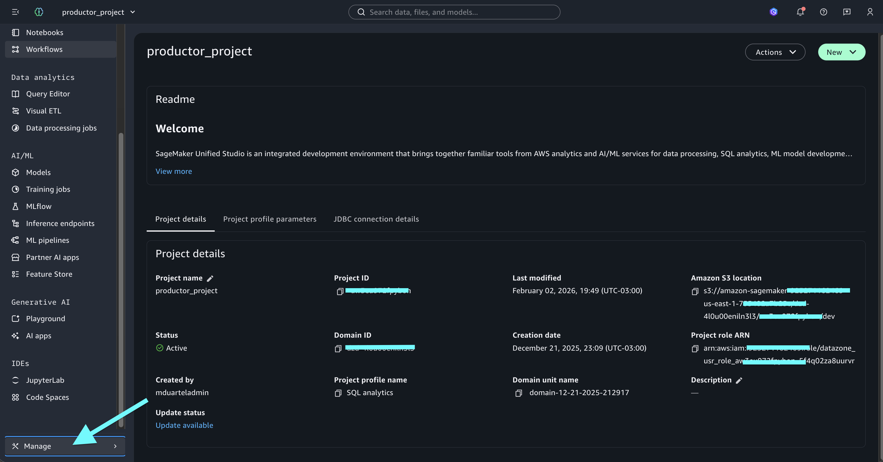Viewport: 883px width, 462px height.
Task: Collapse the sidebar with the menu toggle icon
Action: pos(15,12)
